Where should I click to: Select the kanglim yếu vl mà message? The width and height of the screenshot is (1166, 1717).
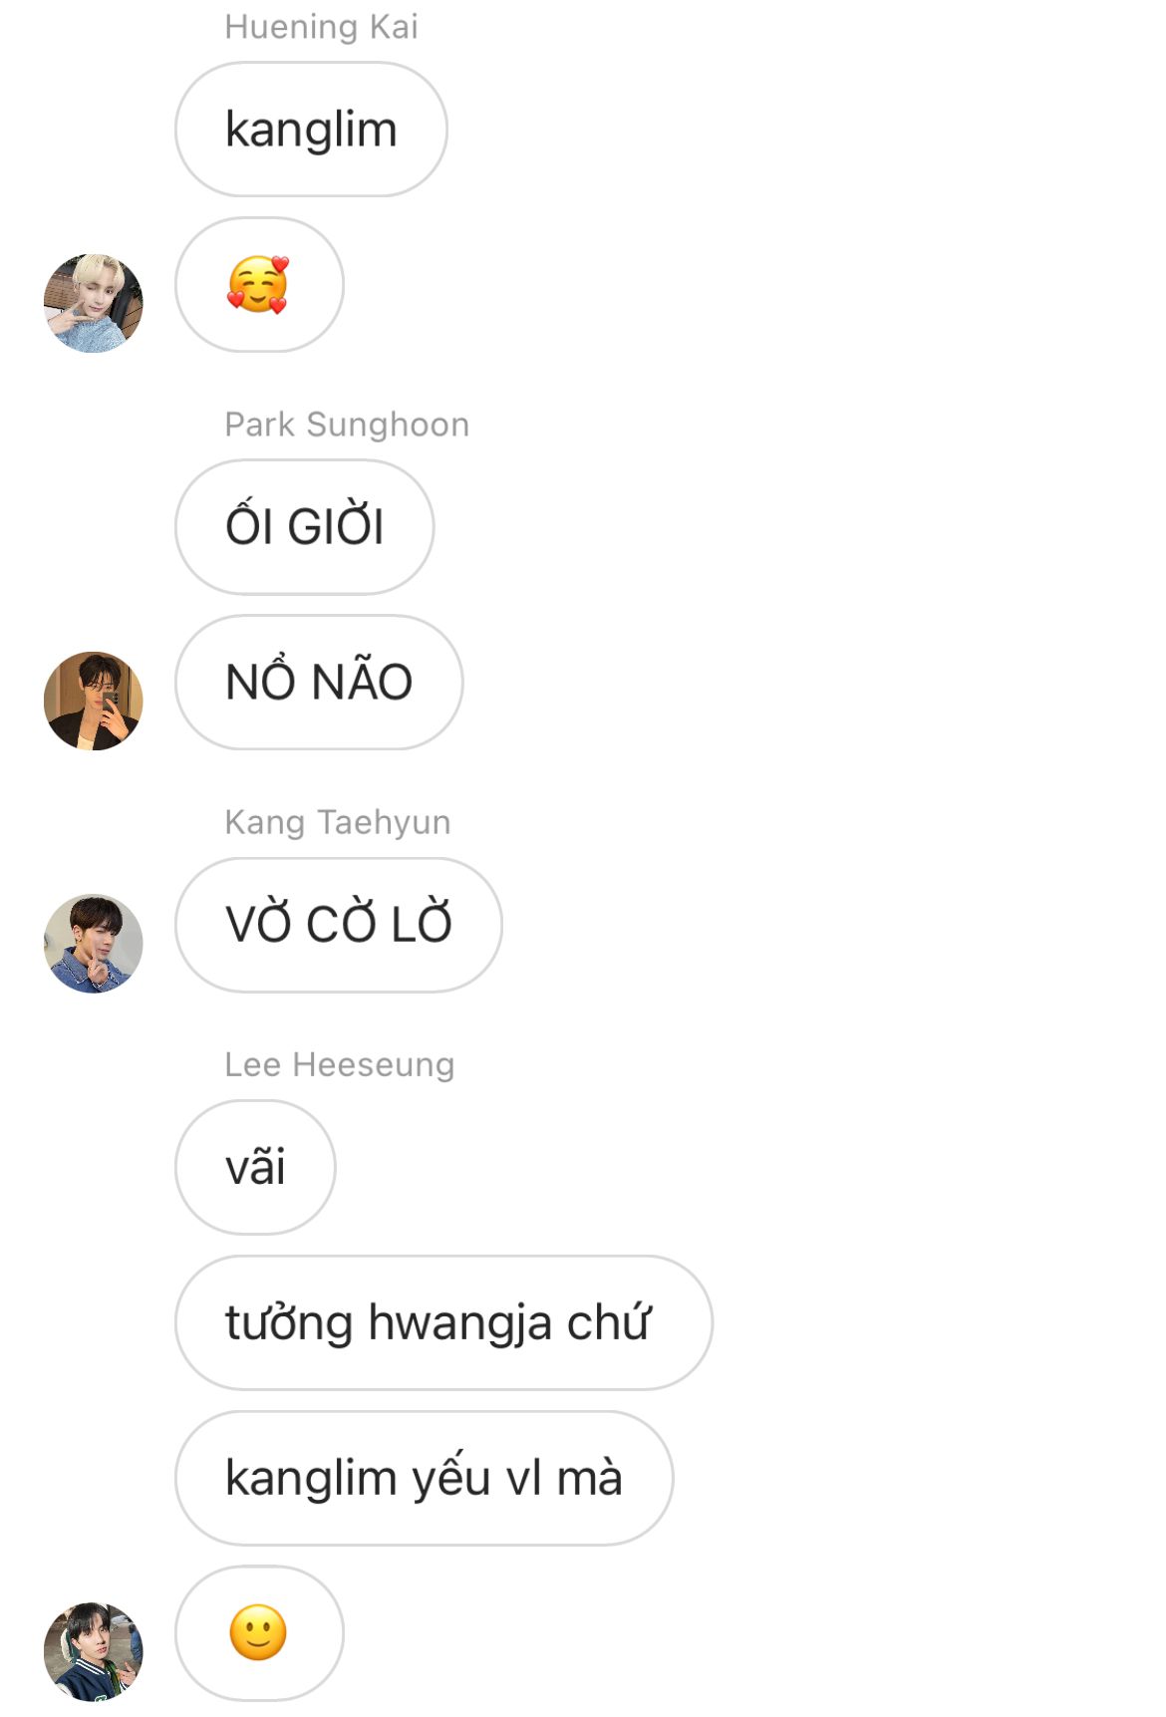tap(425, 1478)
